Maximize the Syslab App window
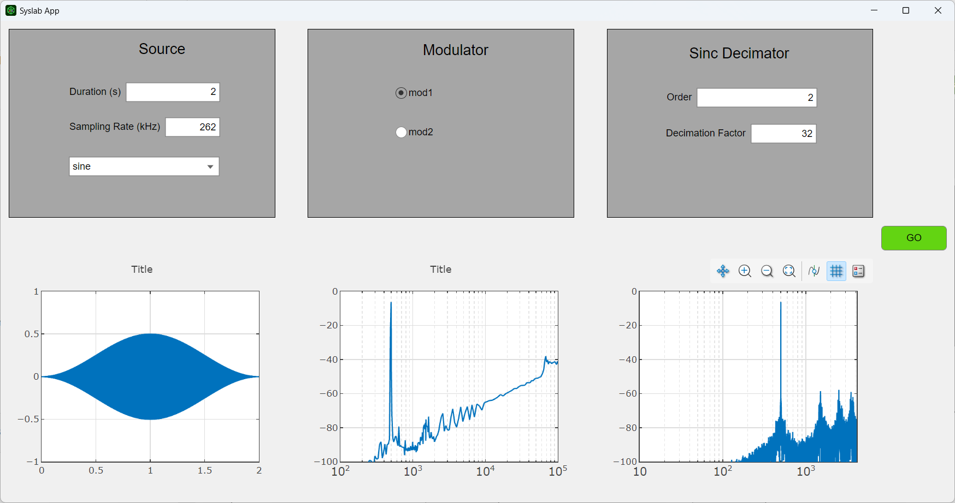This screenshot has height=503, width=955. [x=906, y=10]
